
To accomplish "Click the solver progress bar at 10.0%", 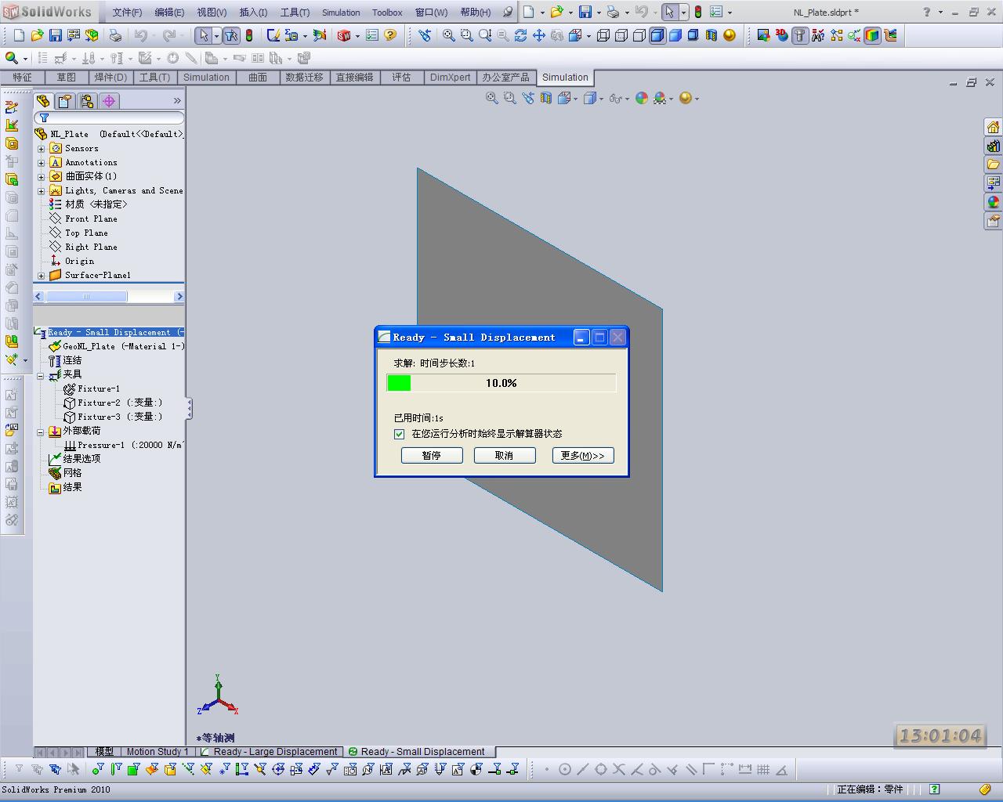I will click(501, 383).
